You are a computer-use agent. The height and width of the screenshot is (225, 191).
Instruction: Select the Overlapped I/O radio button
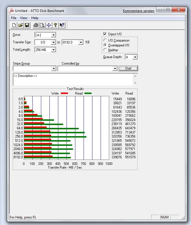pyautogui.click(x=105, y=45)
